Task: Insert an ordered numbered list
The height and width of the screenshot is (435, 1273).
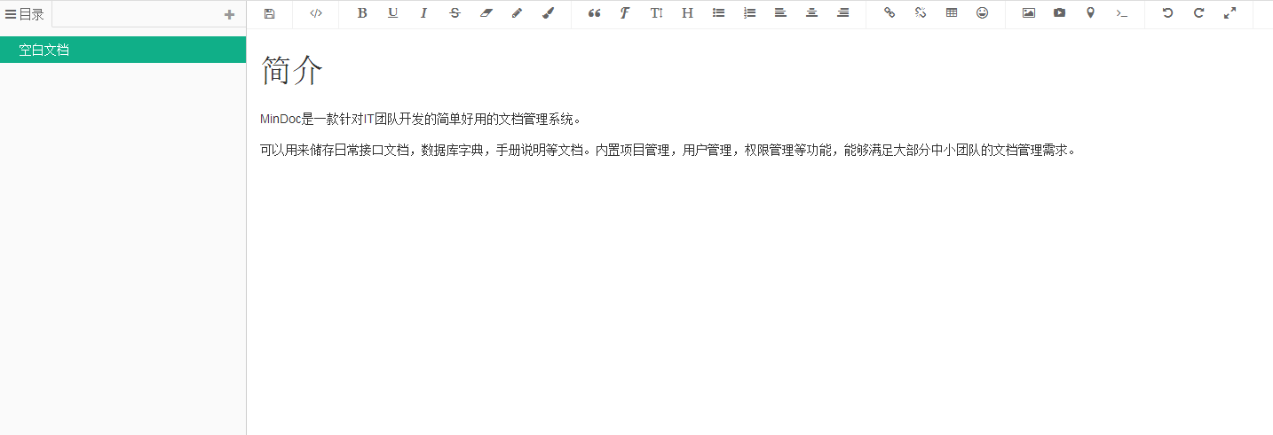Action: [x=750, y=13]
